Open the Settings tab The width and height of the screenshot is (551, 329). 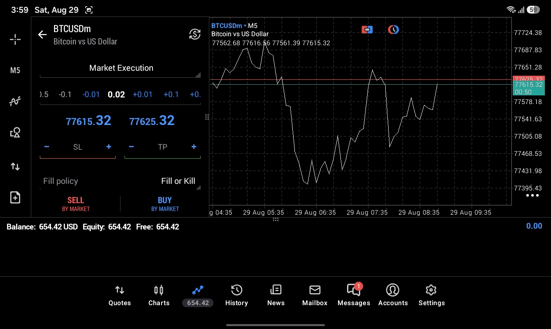[431, 296]
